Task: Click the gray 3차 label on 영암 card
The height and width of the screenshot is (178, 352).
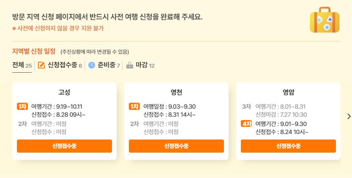Action: (246, 106)
